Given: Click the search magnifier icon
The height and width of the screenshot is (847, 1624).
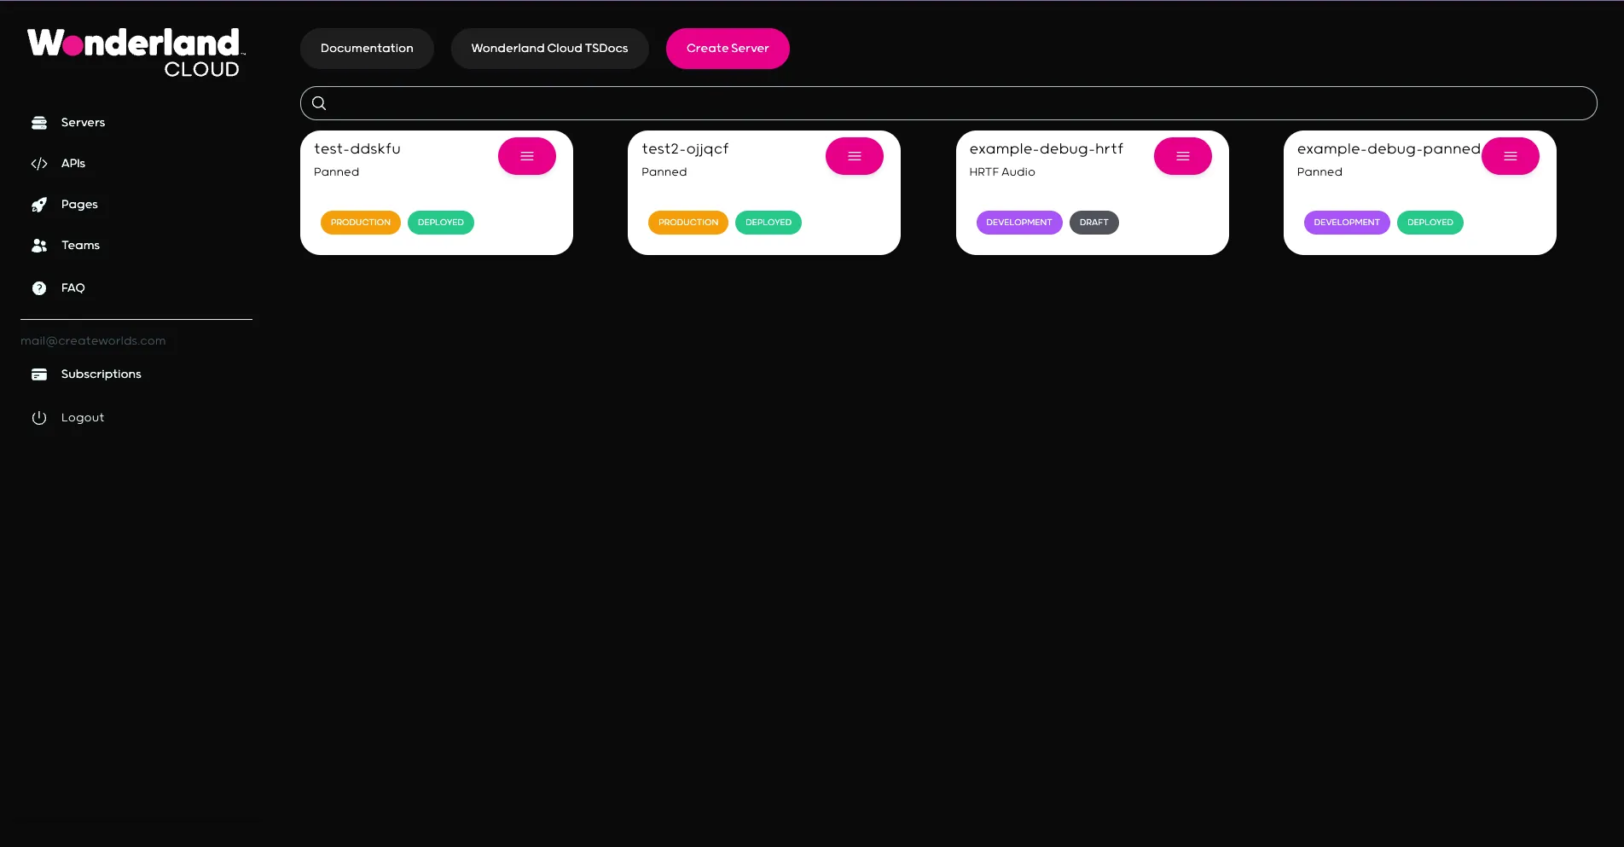Looking at the screenshot, I should (318, 102).
